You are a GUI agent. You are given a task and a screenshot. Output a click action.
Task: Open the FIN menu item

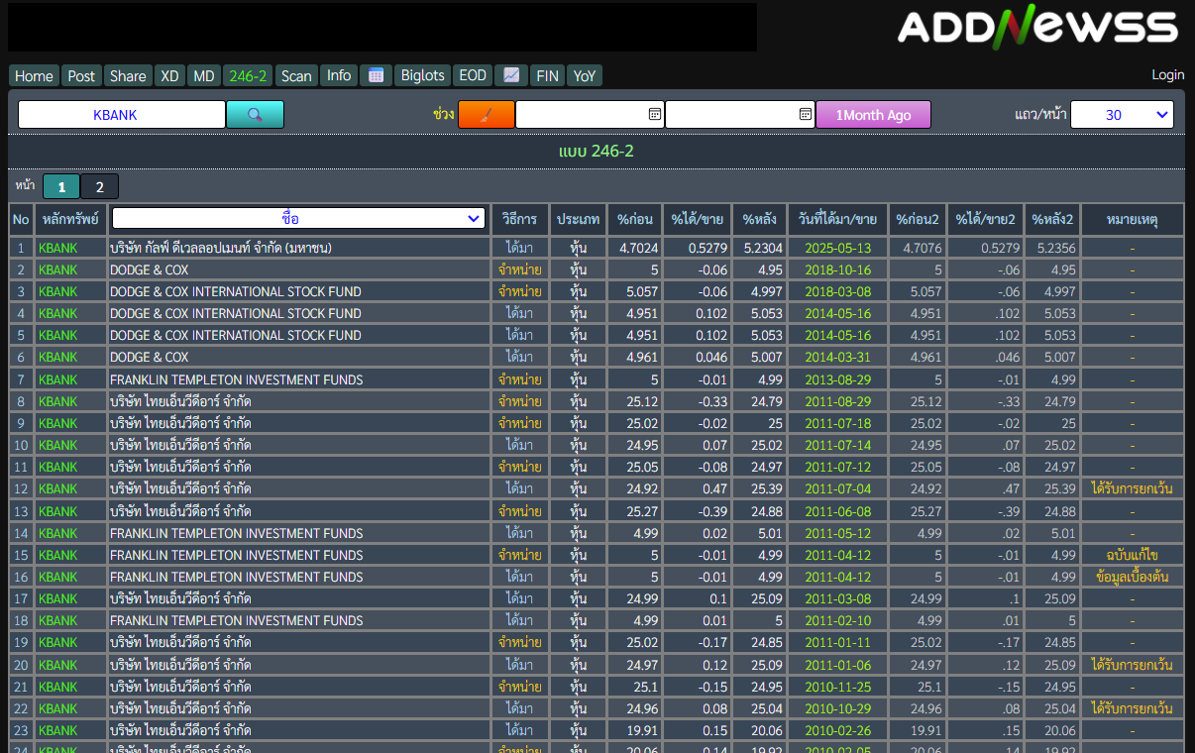point(546,75)
